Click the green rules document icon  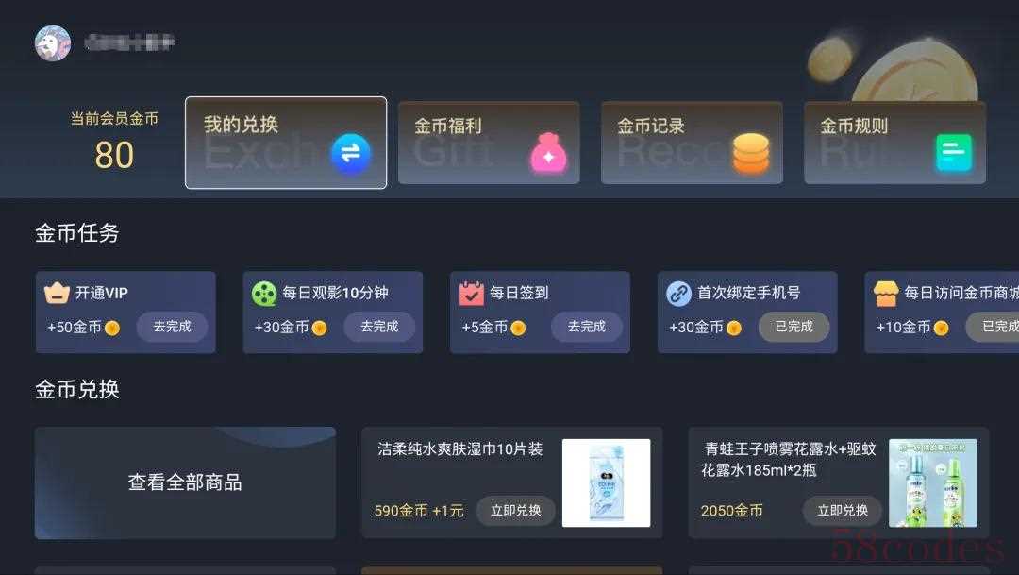pos(954,153)
